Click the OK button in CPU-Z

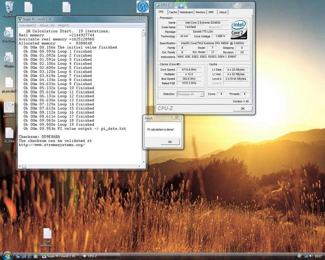pos(243,109)
